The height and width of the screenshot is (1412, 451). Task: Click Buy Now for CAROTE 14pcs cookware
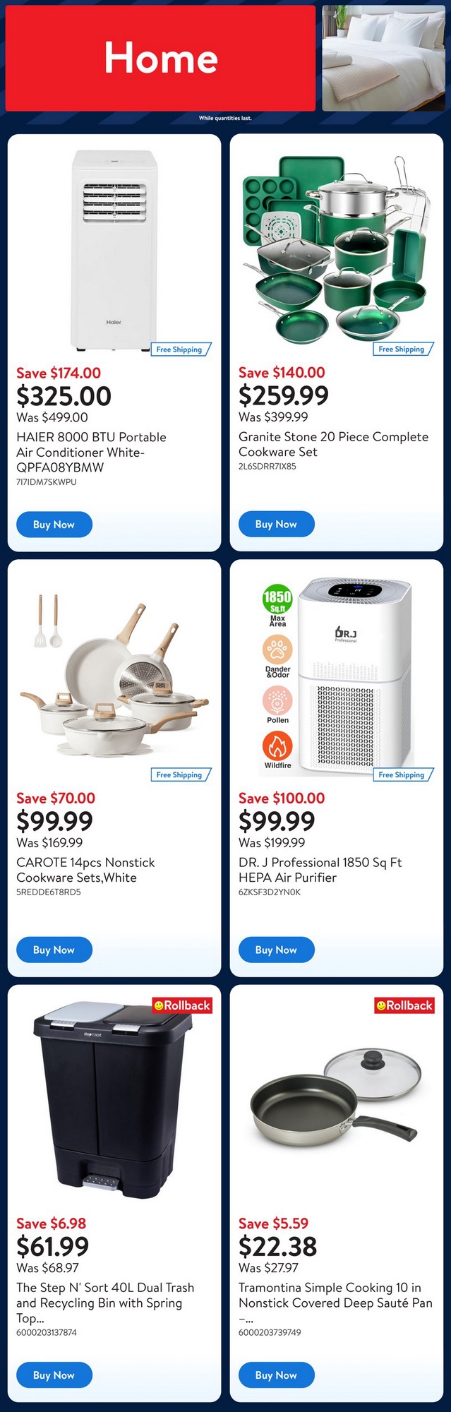(54, 950)
